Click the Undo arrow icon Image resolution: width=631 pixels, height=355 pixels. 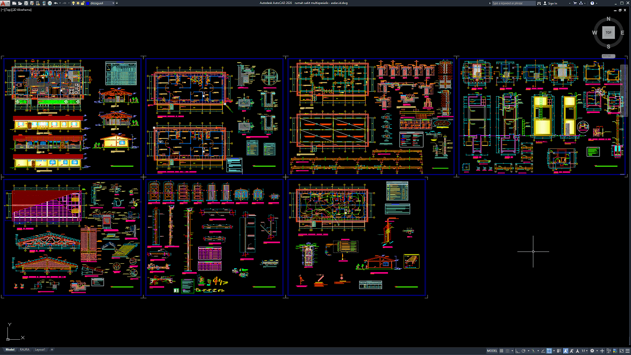click(x=56, y=3)
